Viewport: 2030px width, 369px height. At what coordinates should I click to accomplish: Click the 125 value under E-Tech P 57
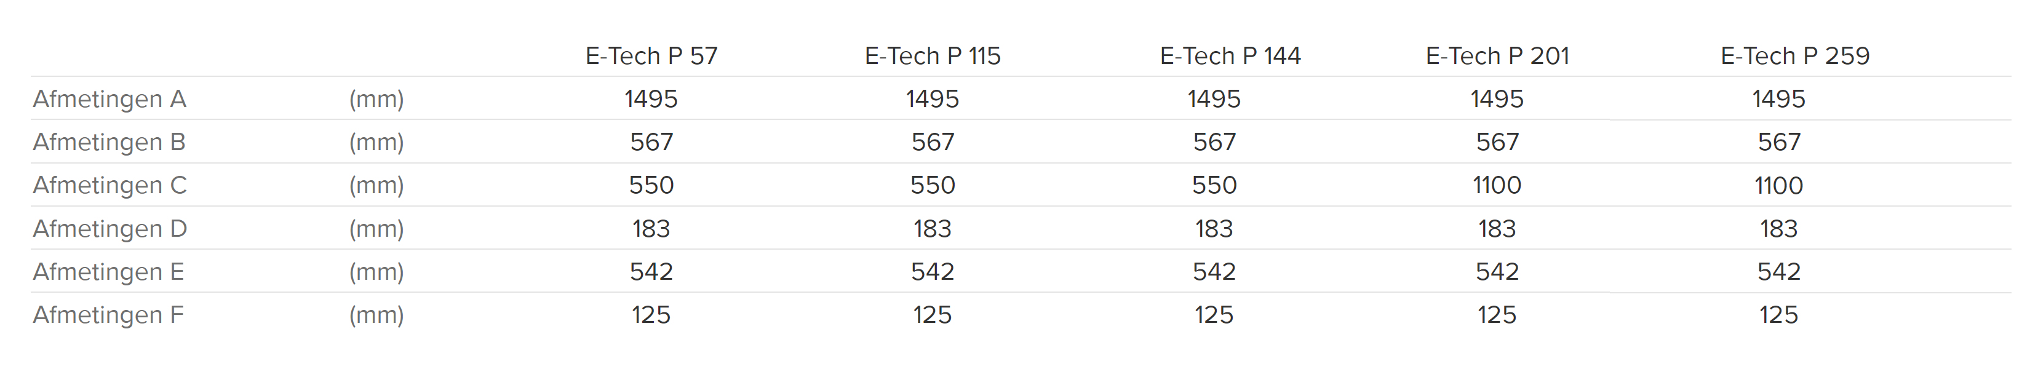click(651, 315)
